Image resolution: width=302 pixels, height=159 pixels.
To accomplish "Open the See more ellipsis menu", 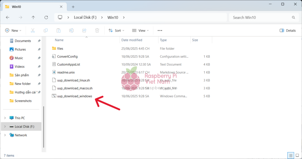I will tap(160, 31).
